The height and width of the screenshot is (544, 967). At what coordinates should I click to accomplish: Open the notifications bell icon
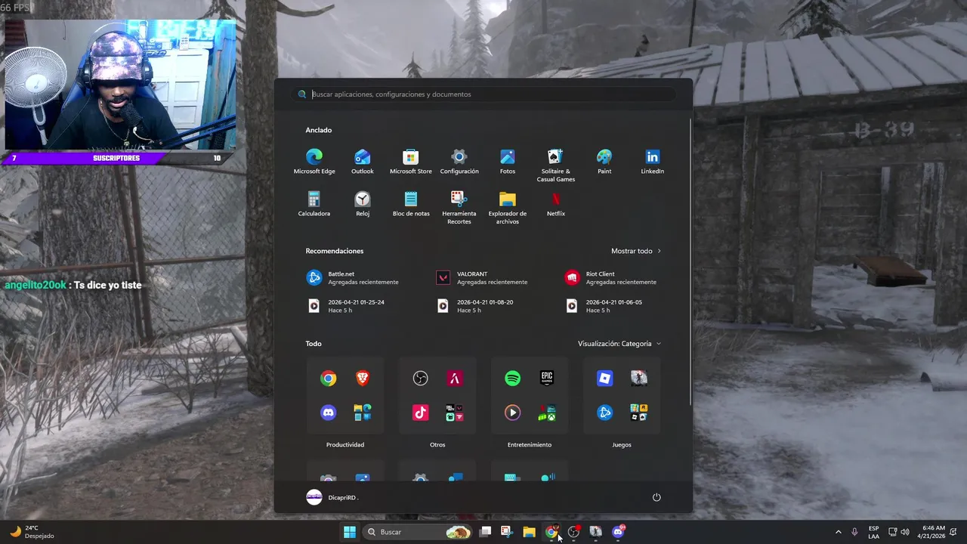click(955, 532)
